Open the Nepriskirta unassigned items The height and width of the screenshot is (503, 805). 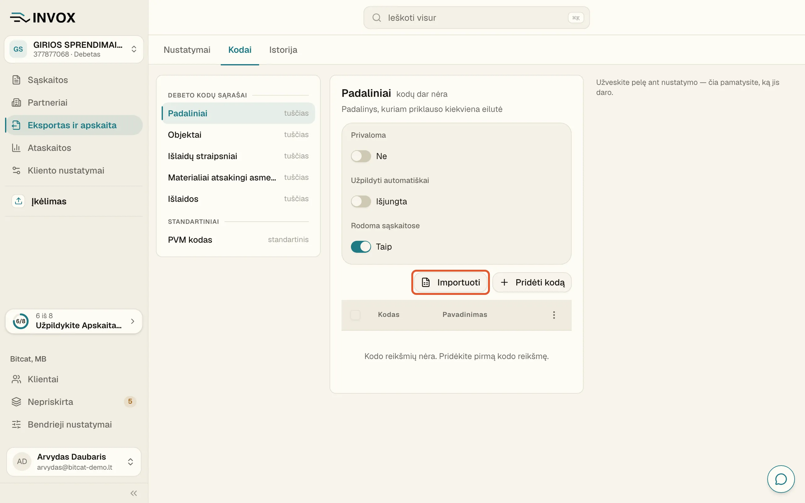(74, 402)
